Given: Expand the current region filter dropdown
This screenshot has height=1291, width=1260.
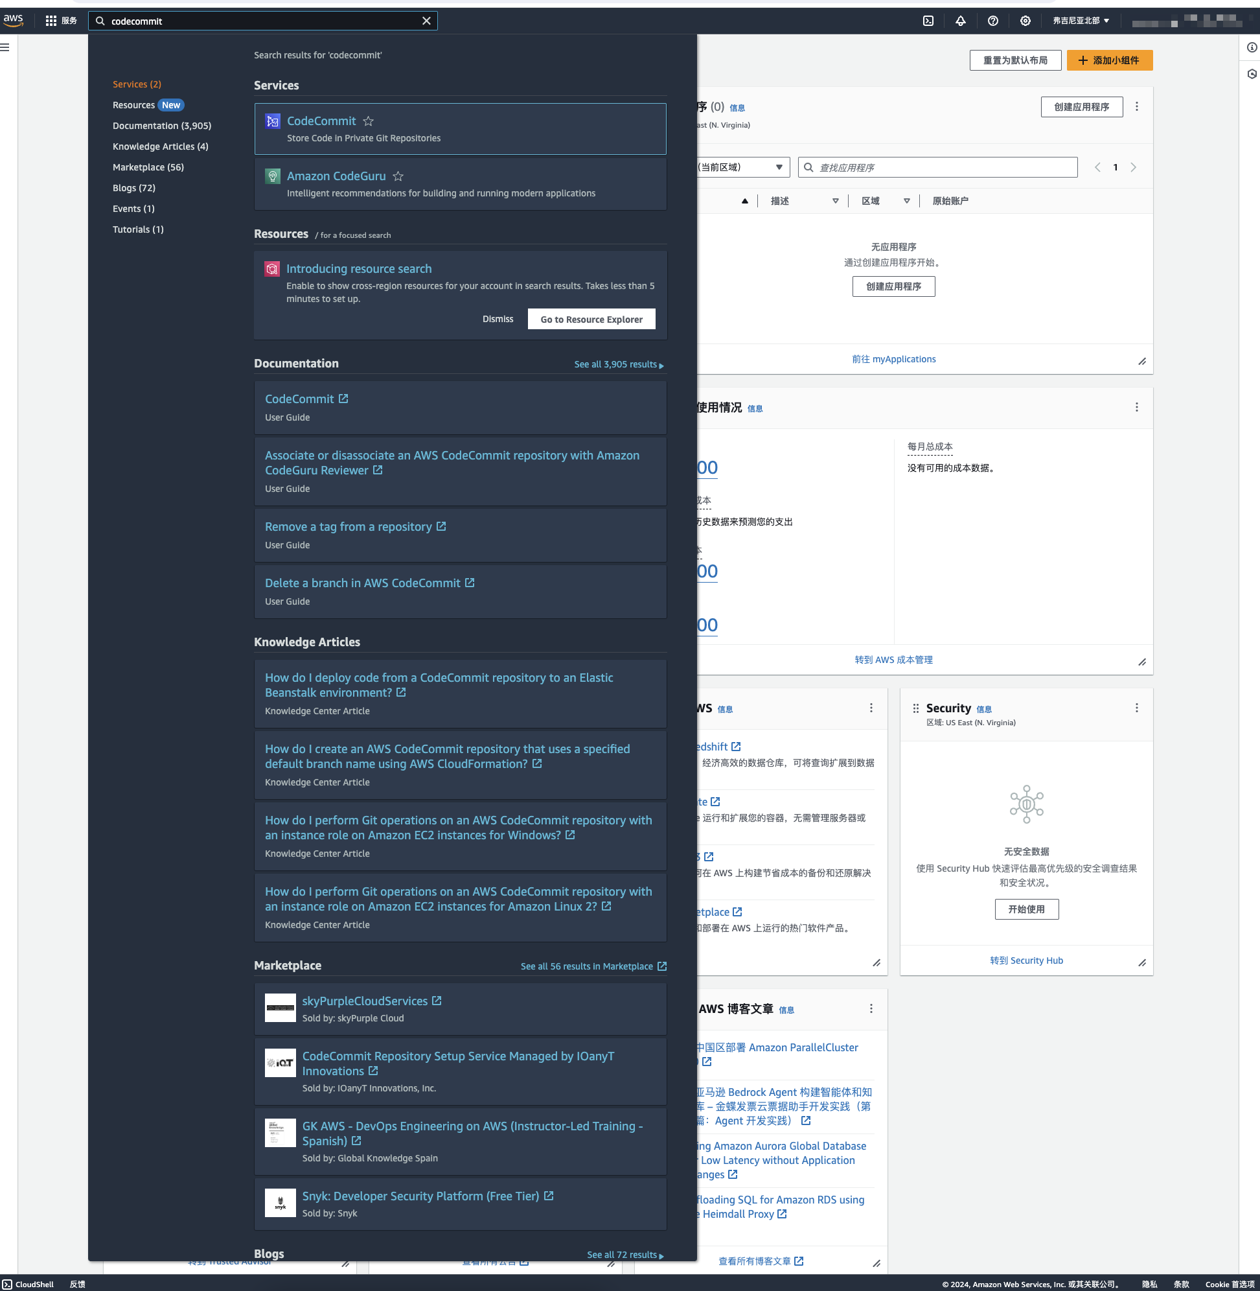Looking at the screenshot, I should click(742, 167).
